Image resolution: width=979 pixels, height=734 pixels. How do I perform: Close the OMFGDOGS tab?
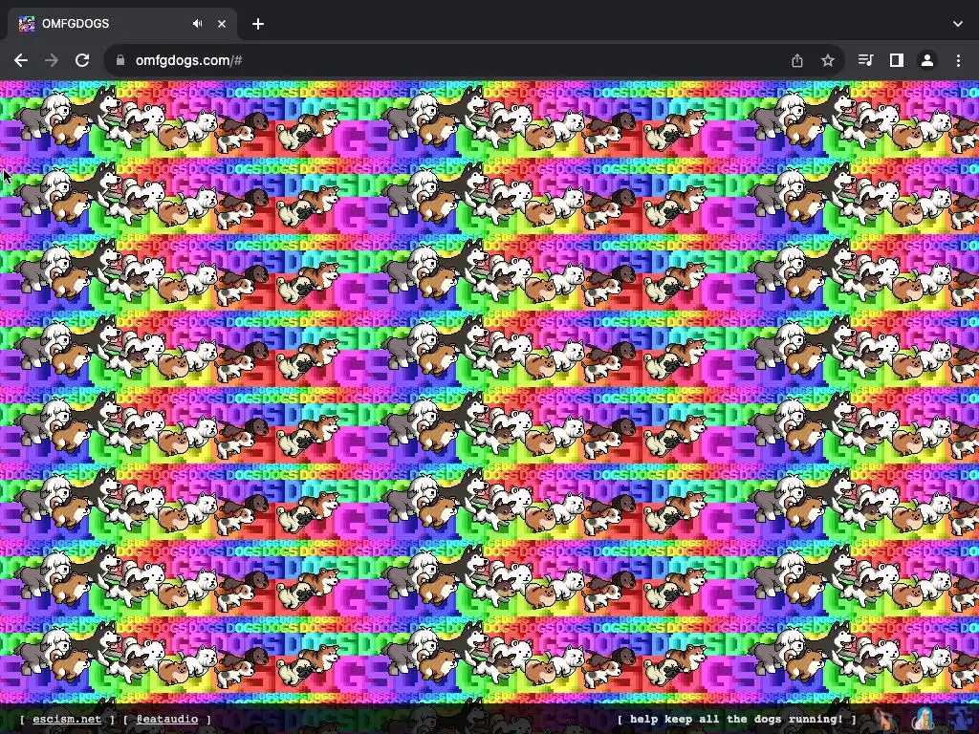tap(222, 24)
